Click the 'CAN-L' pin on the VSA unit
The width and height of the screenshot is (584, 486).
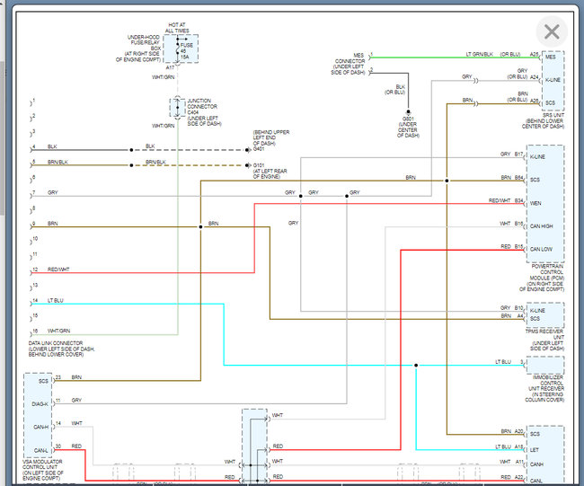click(41, 450)
